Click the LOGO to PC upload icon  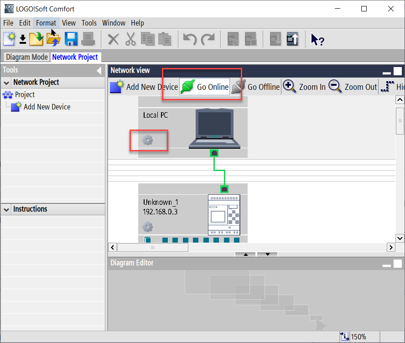tap(292, 39)
